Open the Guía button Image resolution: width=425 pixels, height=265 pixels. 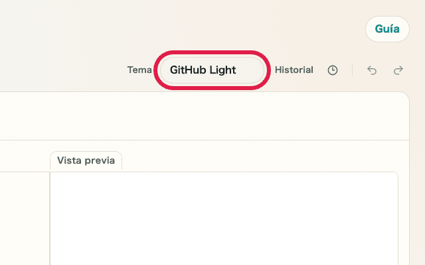pyautogui.click(x=387, y=29)
